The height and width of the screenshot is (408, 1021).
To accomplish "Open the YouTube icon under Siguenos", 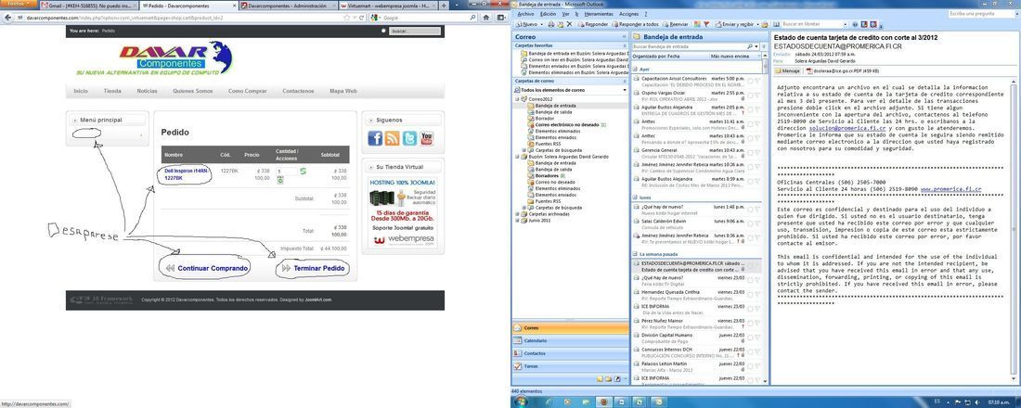I will click(x=427, y=138).
